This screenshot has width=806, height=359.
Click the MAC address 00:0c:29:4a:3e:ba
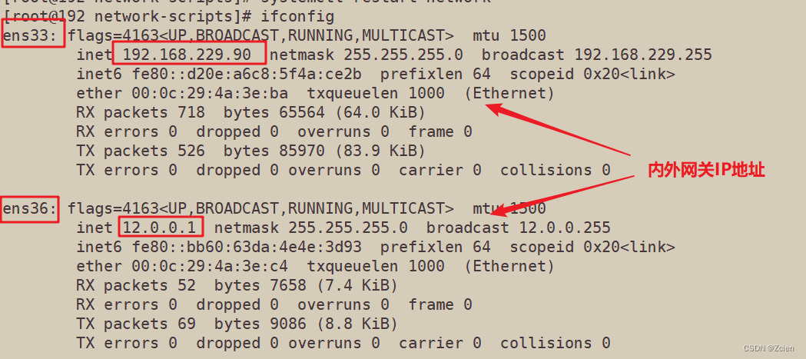[211, 93]
